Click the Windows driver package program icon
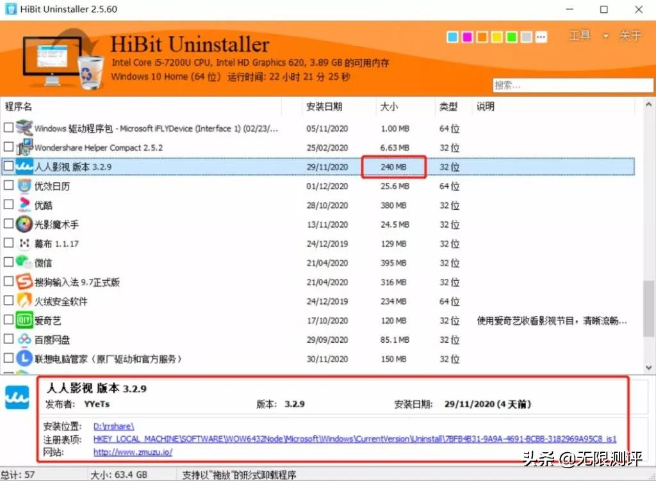This screenshot has width=656, height=481. click(x=24, y=128)
